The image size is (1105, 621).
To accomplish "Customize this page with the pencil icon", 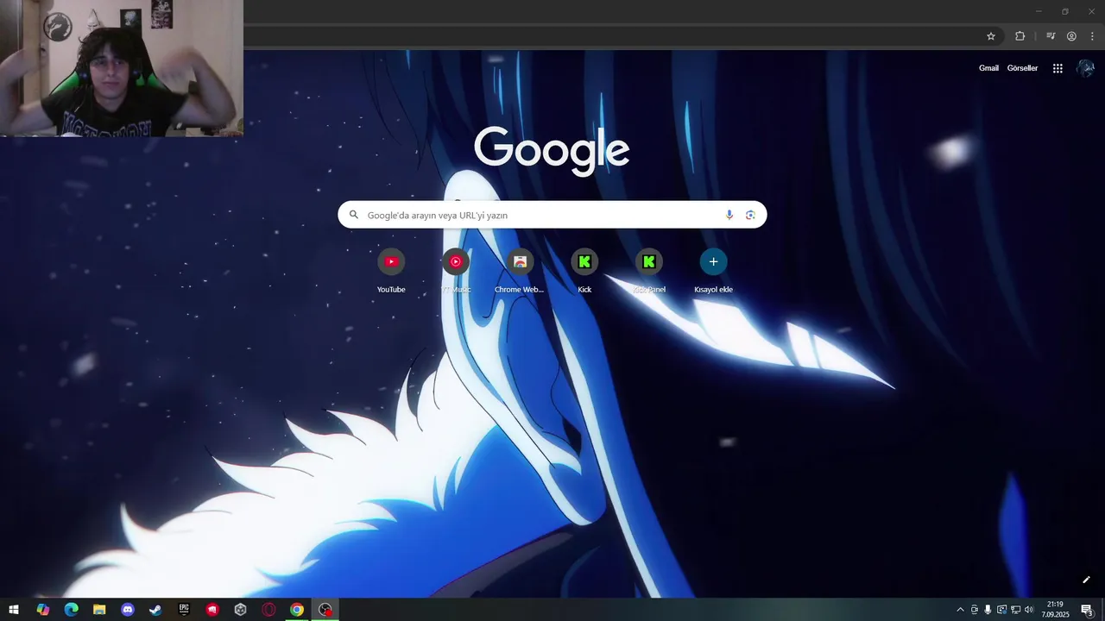I will [x=1087, y=580].
